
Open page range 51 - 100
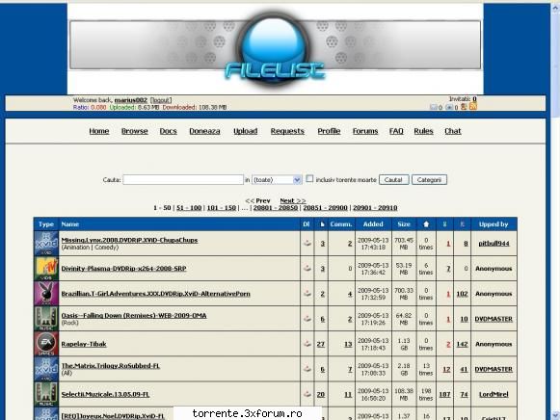pyautogui.click(x=189, y=208)
